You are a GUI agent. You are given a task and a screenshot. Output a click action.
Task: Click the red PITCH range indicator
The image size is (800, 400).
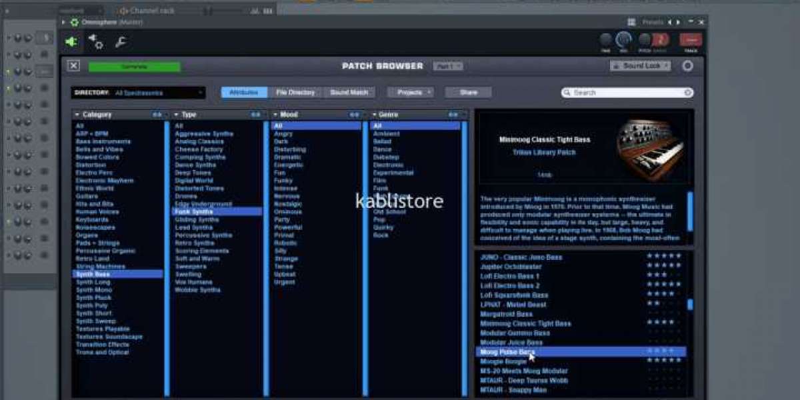[660, 40]
